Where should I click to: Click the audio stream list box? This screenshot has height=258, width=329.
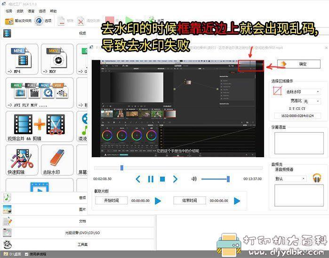point(299,196)
